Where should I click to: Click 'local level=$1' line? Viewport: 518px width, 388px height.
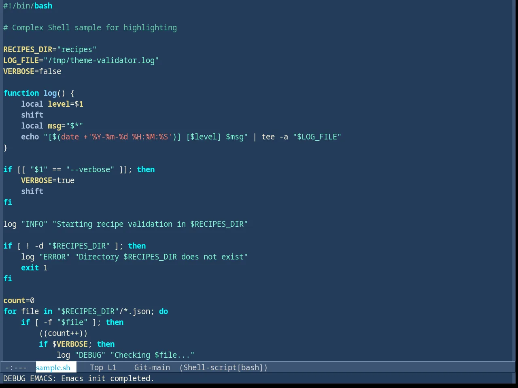click(x=52, y=104)
